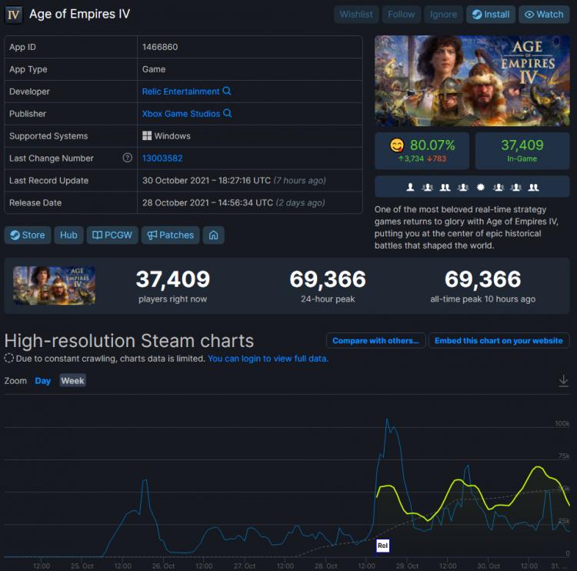Search by publisher Xbox Game Studios magnifier icon
The image size is (577, 571).
(x=228, y=113)
